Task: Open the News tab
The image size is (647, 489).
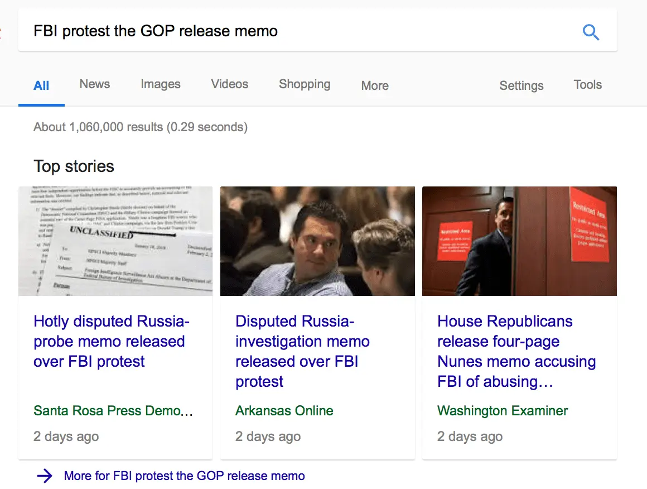Action: click(x=95, y=84)
